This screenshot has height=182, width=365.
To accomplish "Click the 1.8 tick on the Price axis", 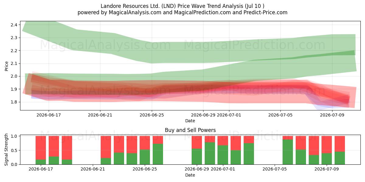I will click(14, 102).
